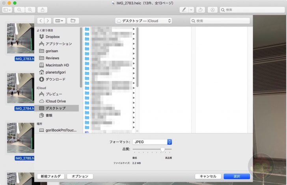Viewport: 287px width, 185px height.
Task: Zoom in with the magnifier plus icon
Action: point(30,10)
